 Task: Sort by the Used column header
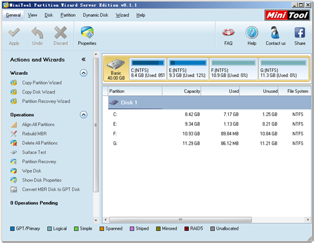(220, 91)
